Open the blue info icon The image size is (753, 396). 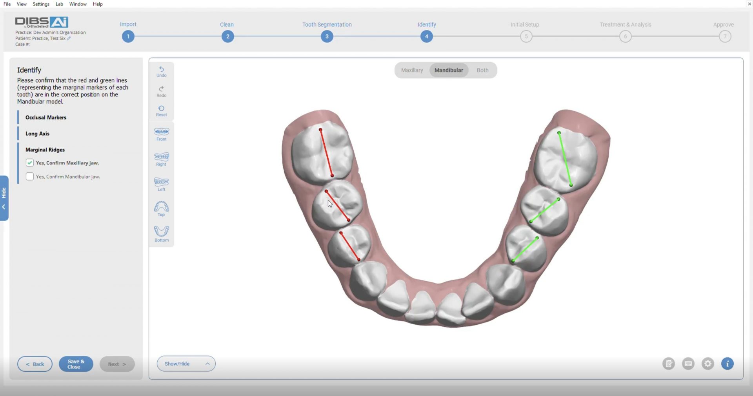(x=727, y=364)
